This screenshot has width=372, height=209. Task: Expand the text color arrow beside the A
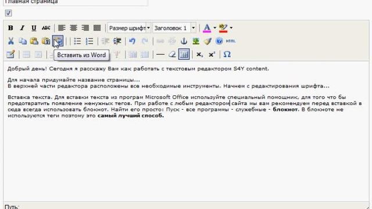coord(214,28)
